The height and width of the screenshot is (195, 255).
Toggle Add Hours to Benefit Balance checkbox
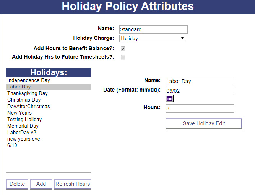click(123, 49)
